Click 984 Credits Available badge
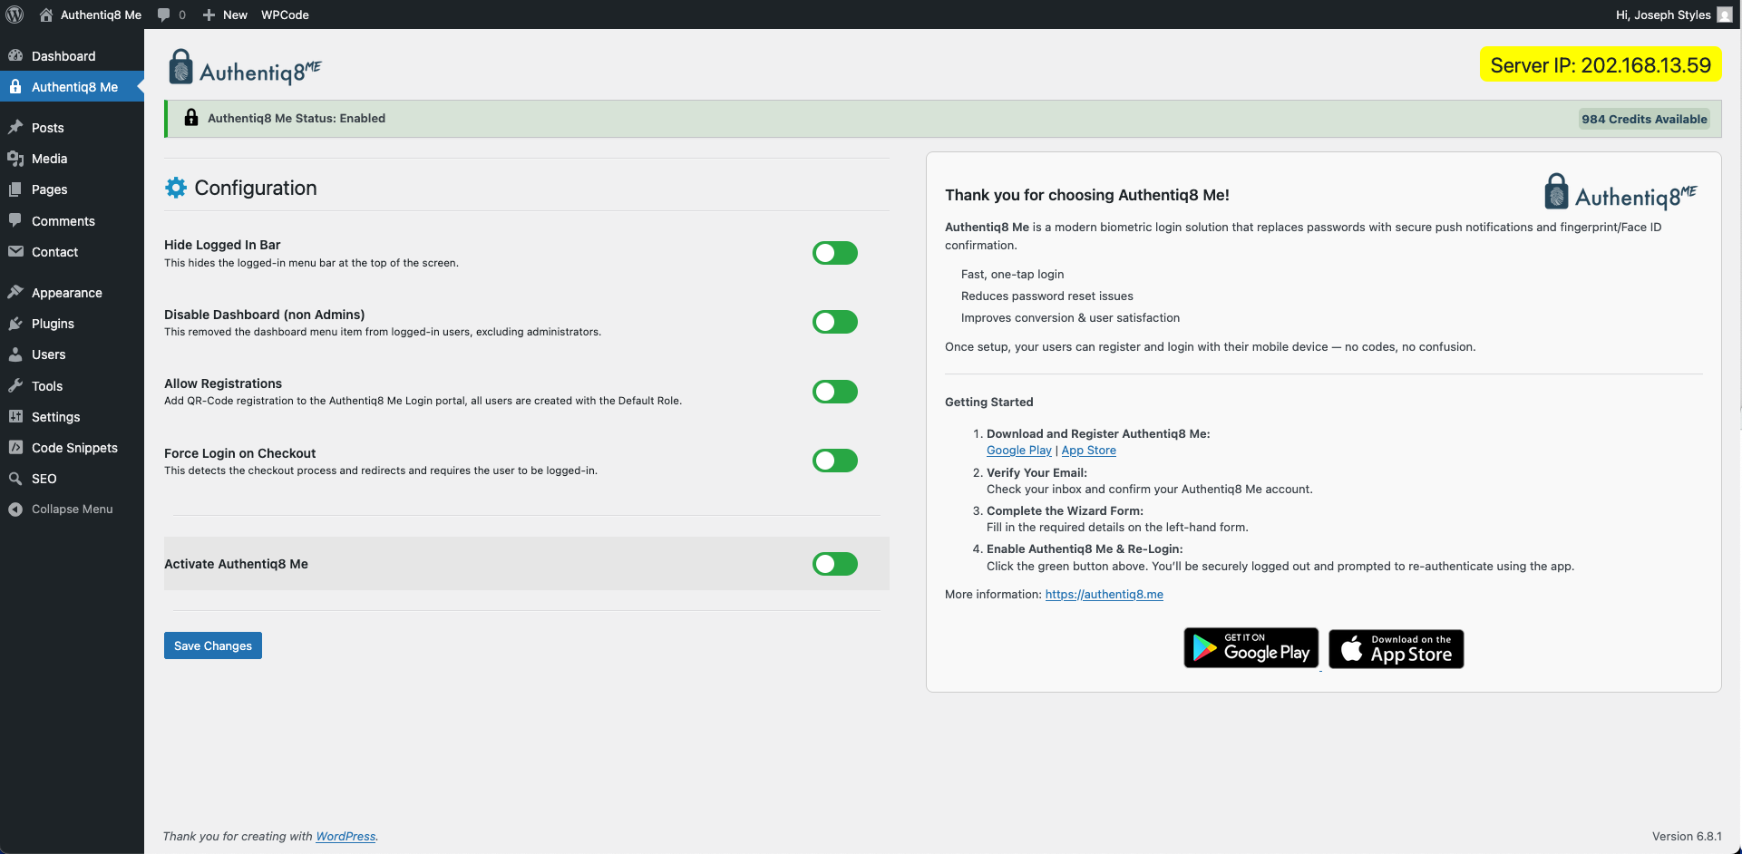 (1644, 119)
